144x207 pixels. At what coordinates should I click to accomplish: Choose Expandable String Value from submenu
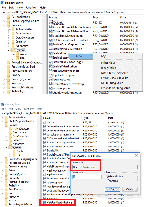point(115,88)
